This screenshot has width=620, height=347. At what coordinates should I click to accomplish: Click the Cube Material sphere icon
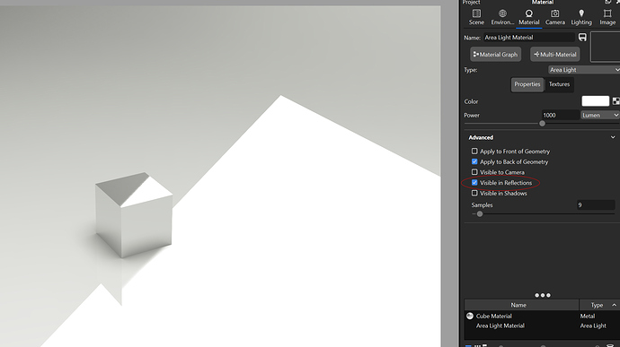click(470, 316)
